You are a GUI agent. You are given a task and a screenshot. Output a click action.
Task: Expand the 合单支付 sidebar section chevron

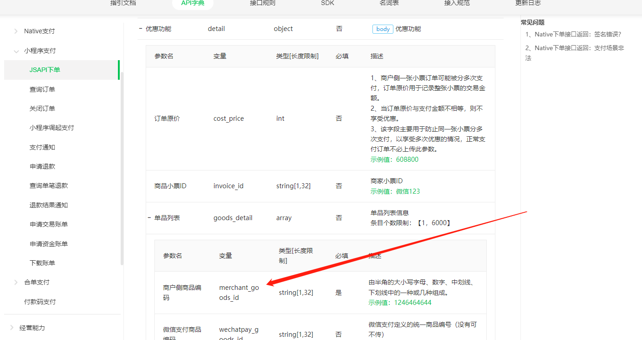[15, 283]
